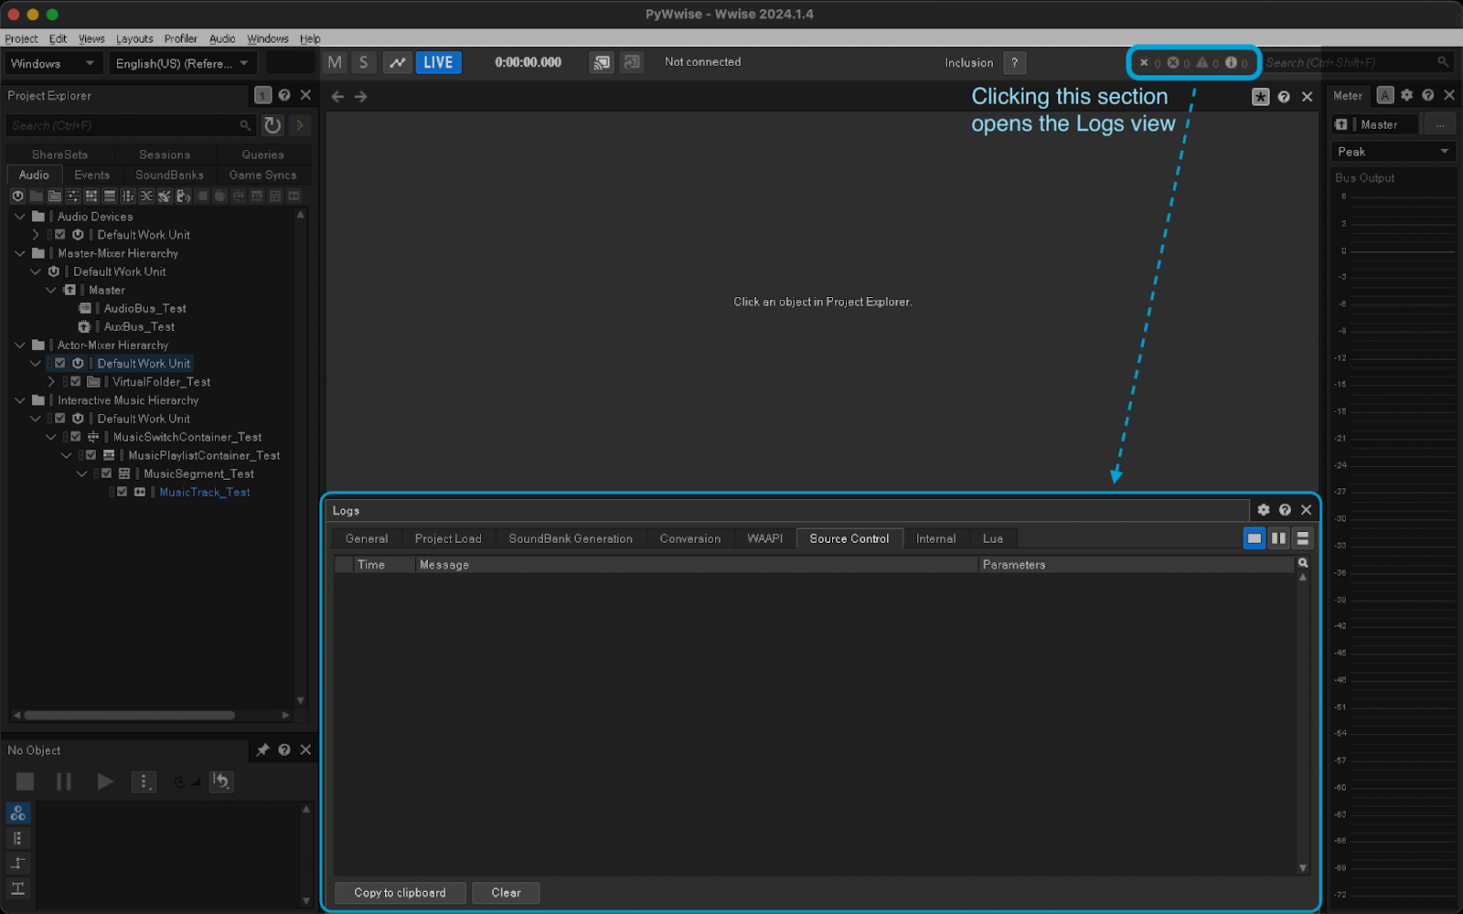Screen dimensions: 1463x914
Task: Switch to the WAAPI log tab
Action: pos(764,538)
